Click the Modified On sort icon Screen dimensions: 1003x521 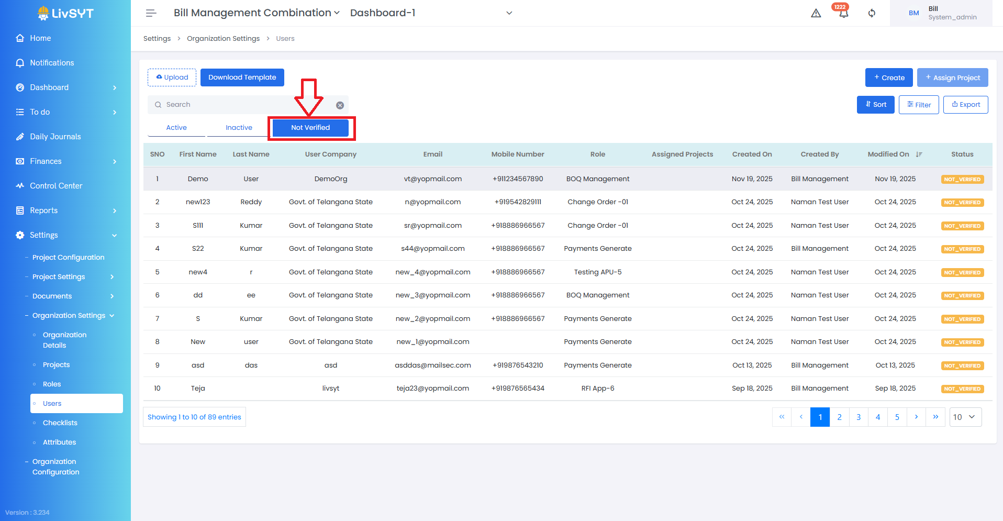919,154
